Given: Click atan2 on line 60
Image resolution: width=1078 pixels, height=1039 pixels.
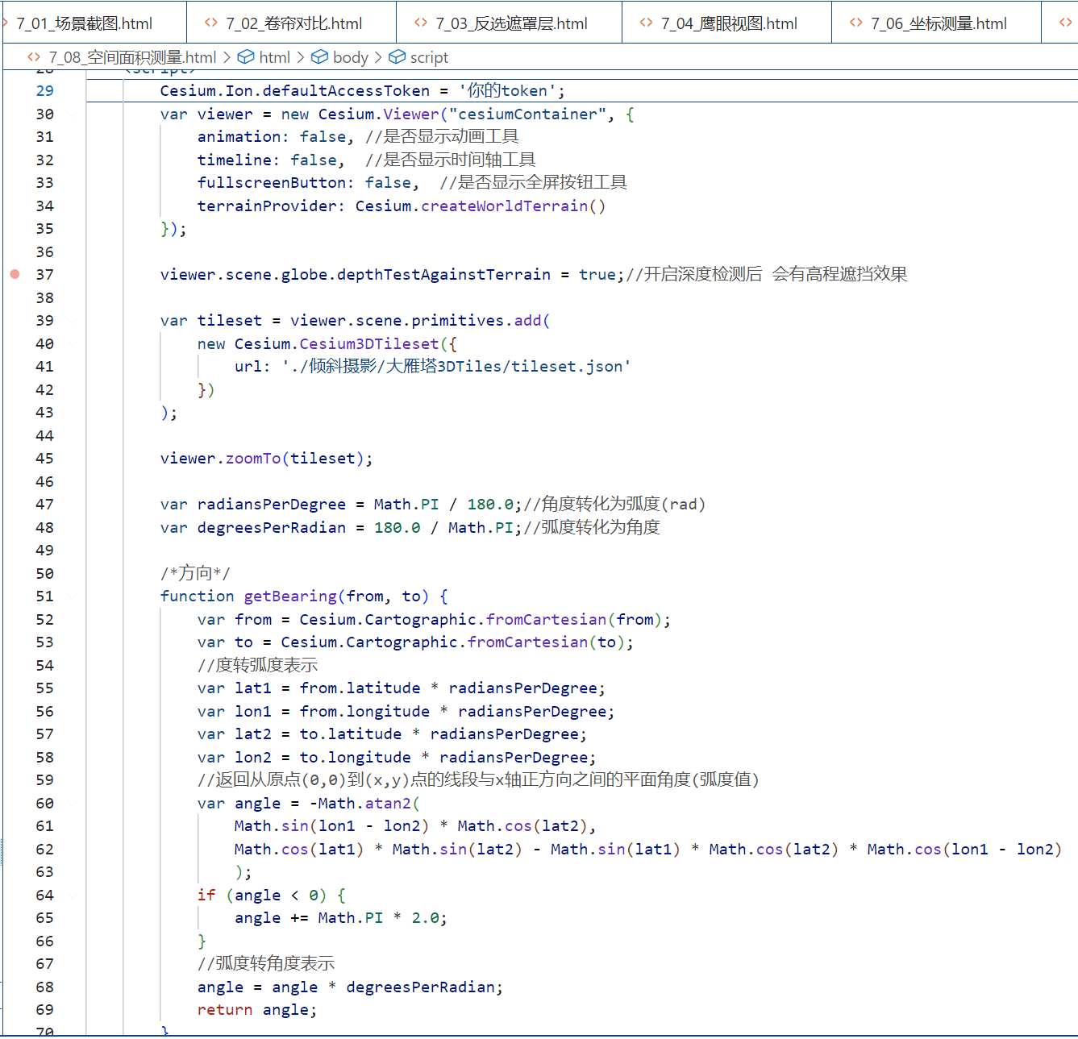Looking at the screenshot, I should (x=388, y=804).
